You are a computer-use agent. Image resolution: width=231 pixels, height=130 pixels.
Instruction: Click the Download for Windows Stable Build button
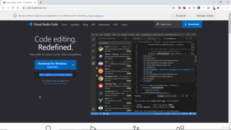(x=52, y=65)
